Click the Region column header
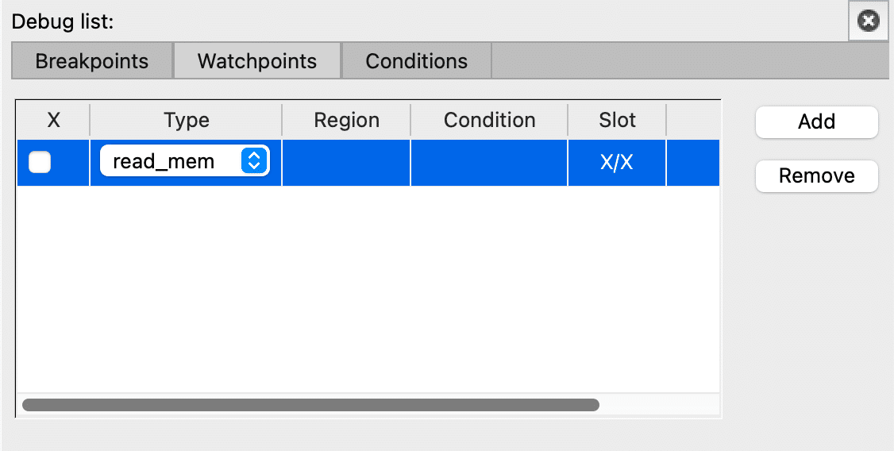 [x=346, y=121]
